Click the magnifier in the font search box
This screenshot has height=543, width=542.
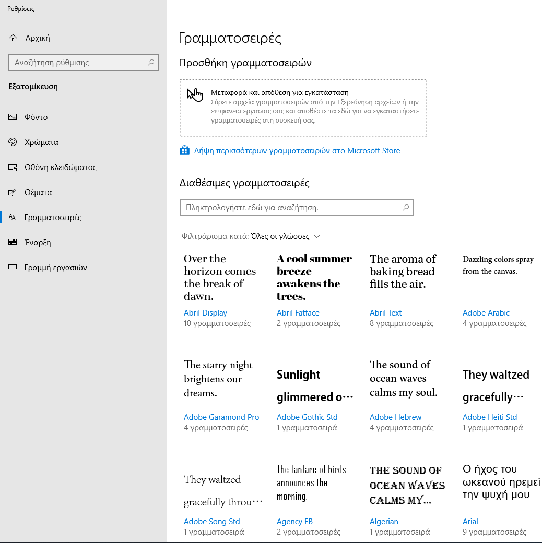pos(405,208)
